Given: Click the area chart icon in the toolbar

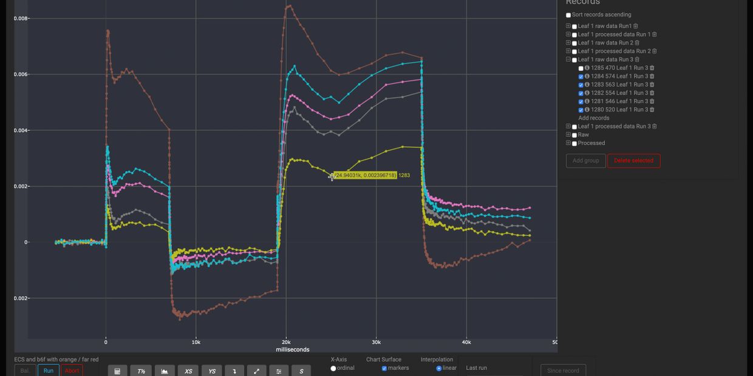Looking at the screenshot, I should pyautogui.click(x=164, y=371).
